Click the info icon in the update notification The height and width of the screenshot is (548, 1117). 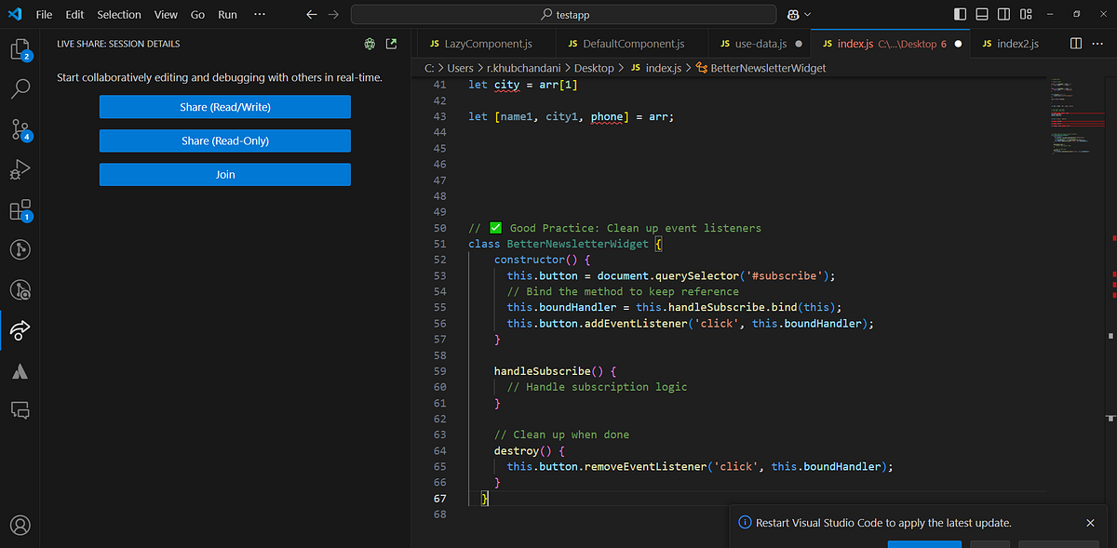[745, 523]
